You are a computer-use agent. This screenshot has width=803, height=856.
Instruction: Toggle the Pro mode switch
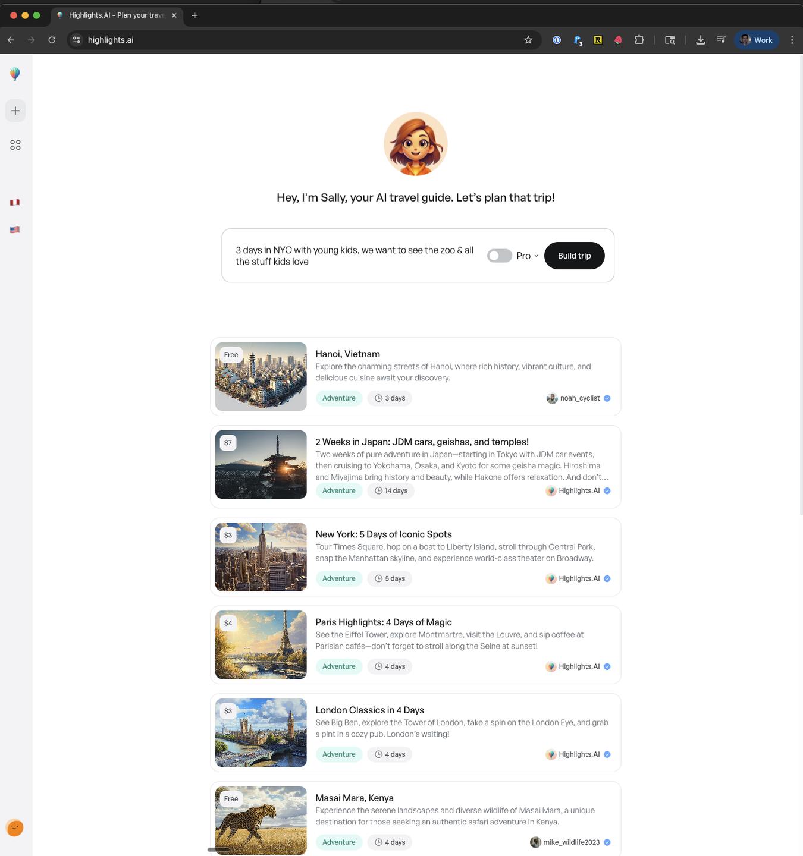(499, 256)
